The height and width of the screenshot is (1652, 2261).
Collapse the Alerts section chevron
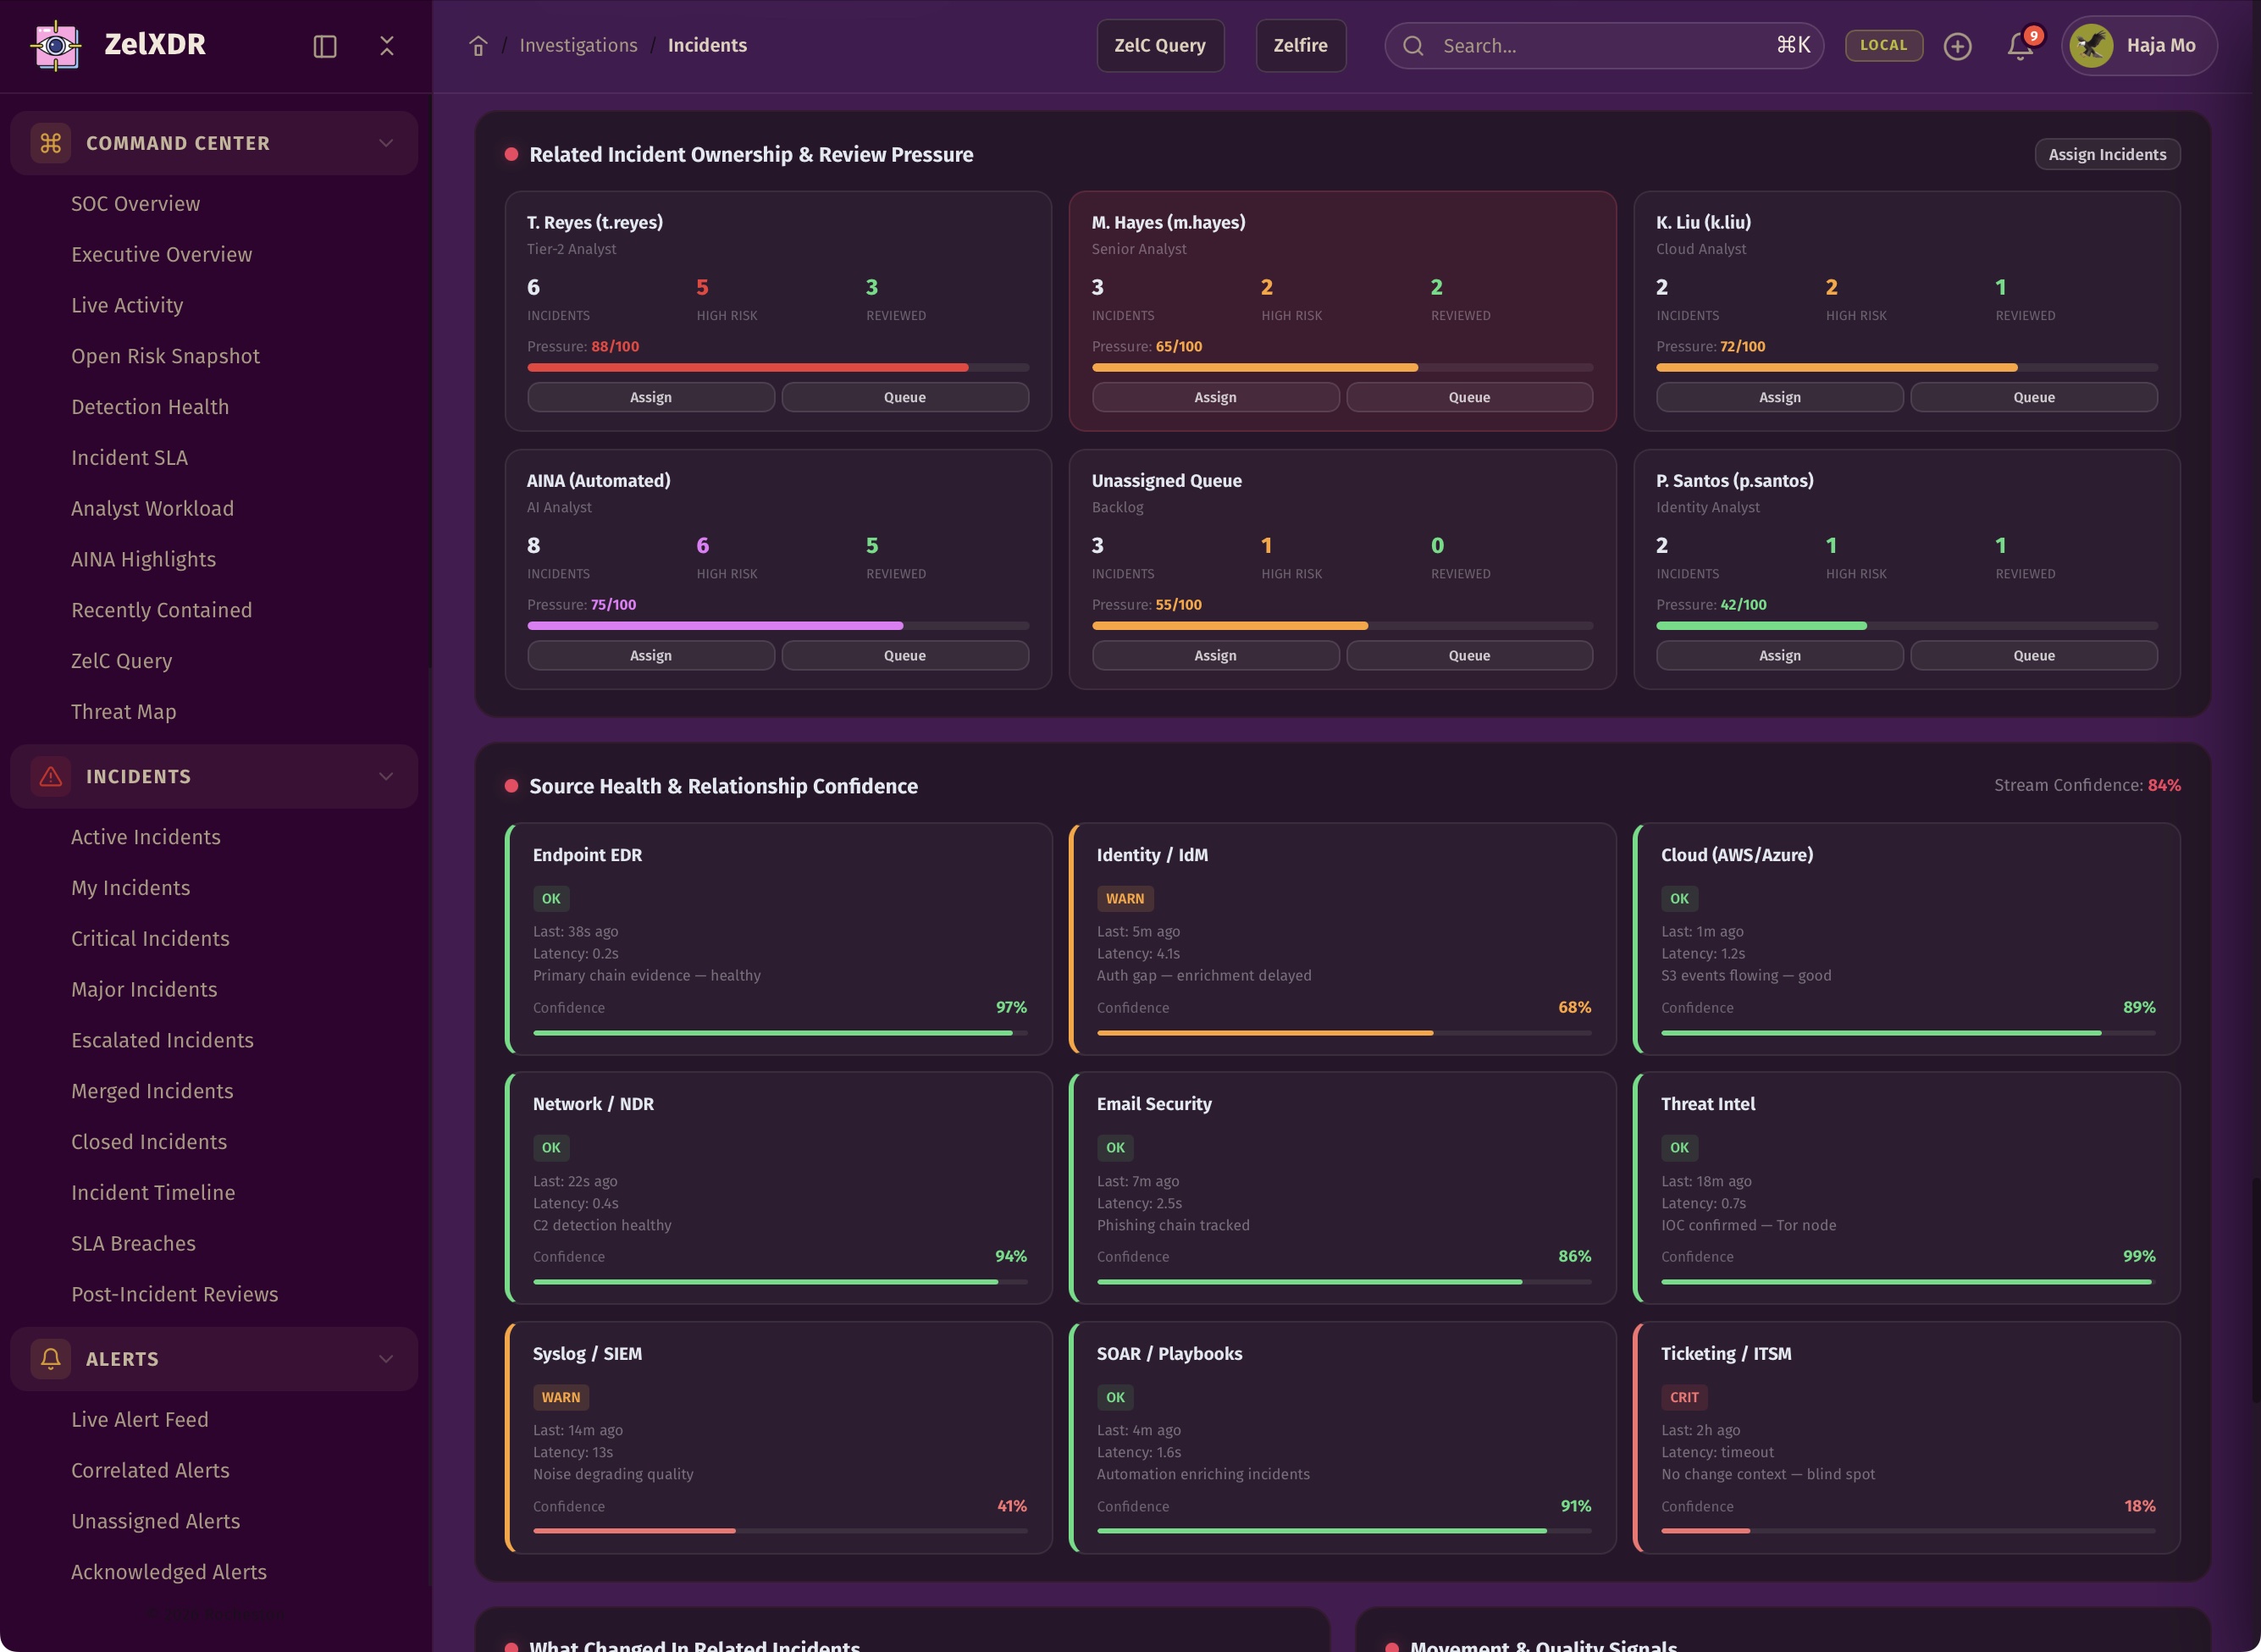coord(386,1358)
